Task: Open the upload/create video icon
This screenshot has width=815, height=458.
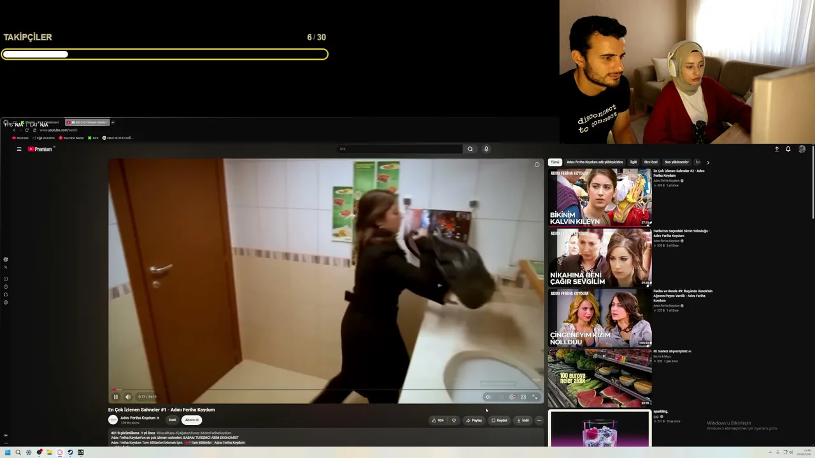Action: pos(776,149)
